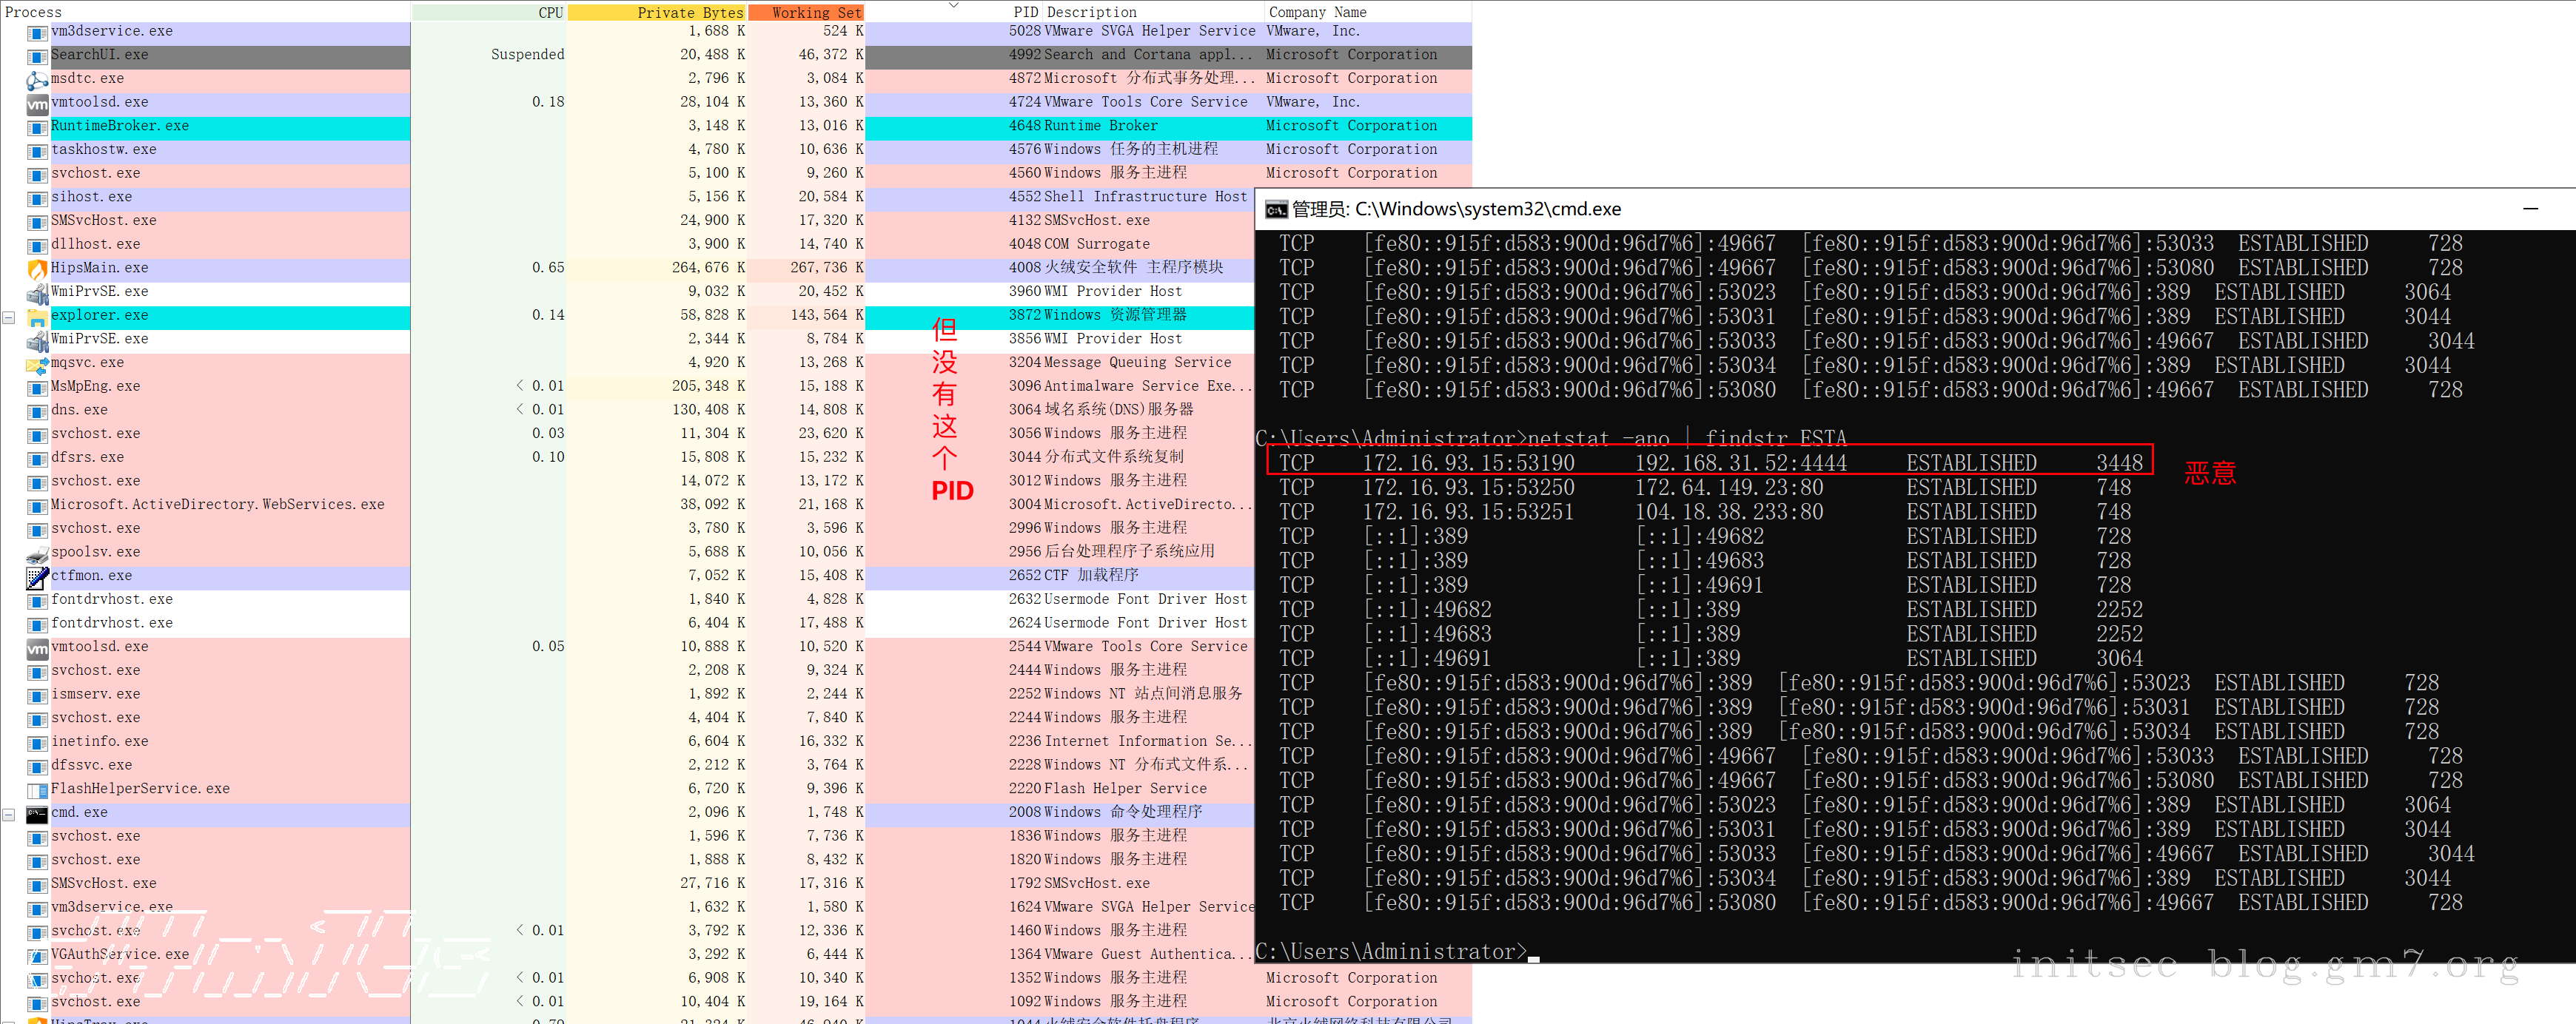Click the cmd.exe console icon in the process list
2576x1024 pixels.
(37, 814)
